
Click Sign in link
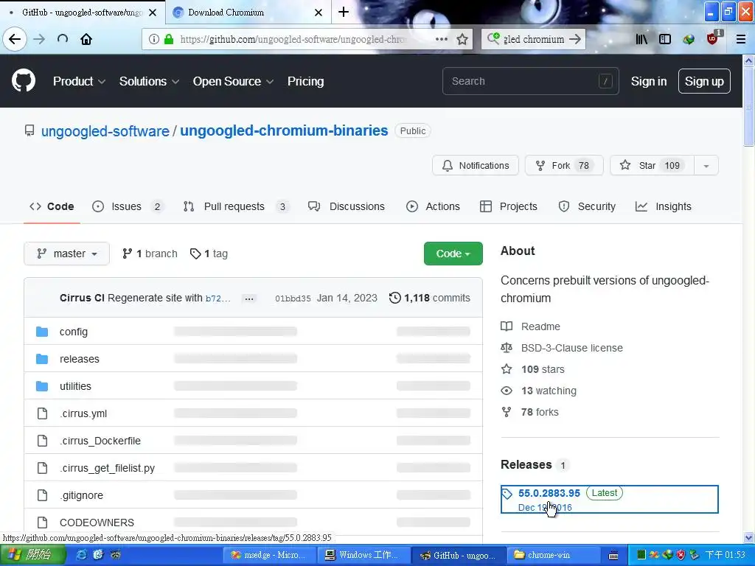(x=649, y=81)
